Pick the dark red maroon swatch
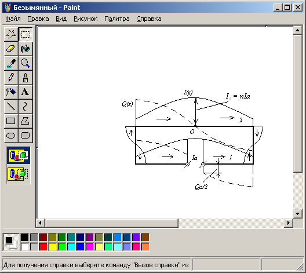This screenshot has height=273, width=306. 43,238
